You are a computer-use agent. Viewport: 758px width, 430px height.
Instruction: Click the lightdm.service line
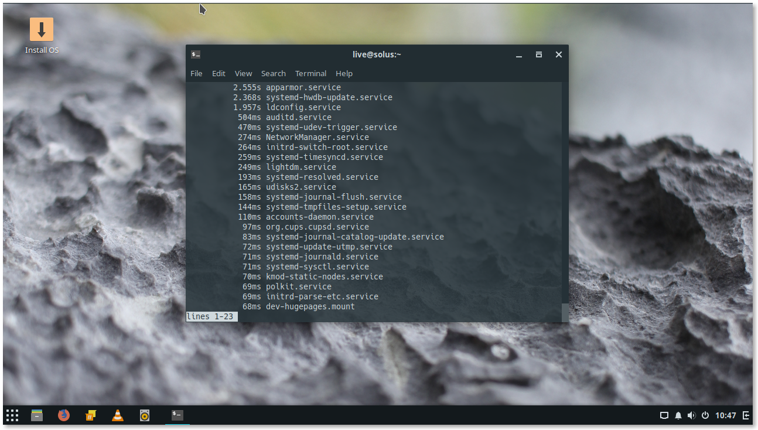[287, 167]
